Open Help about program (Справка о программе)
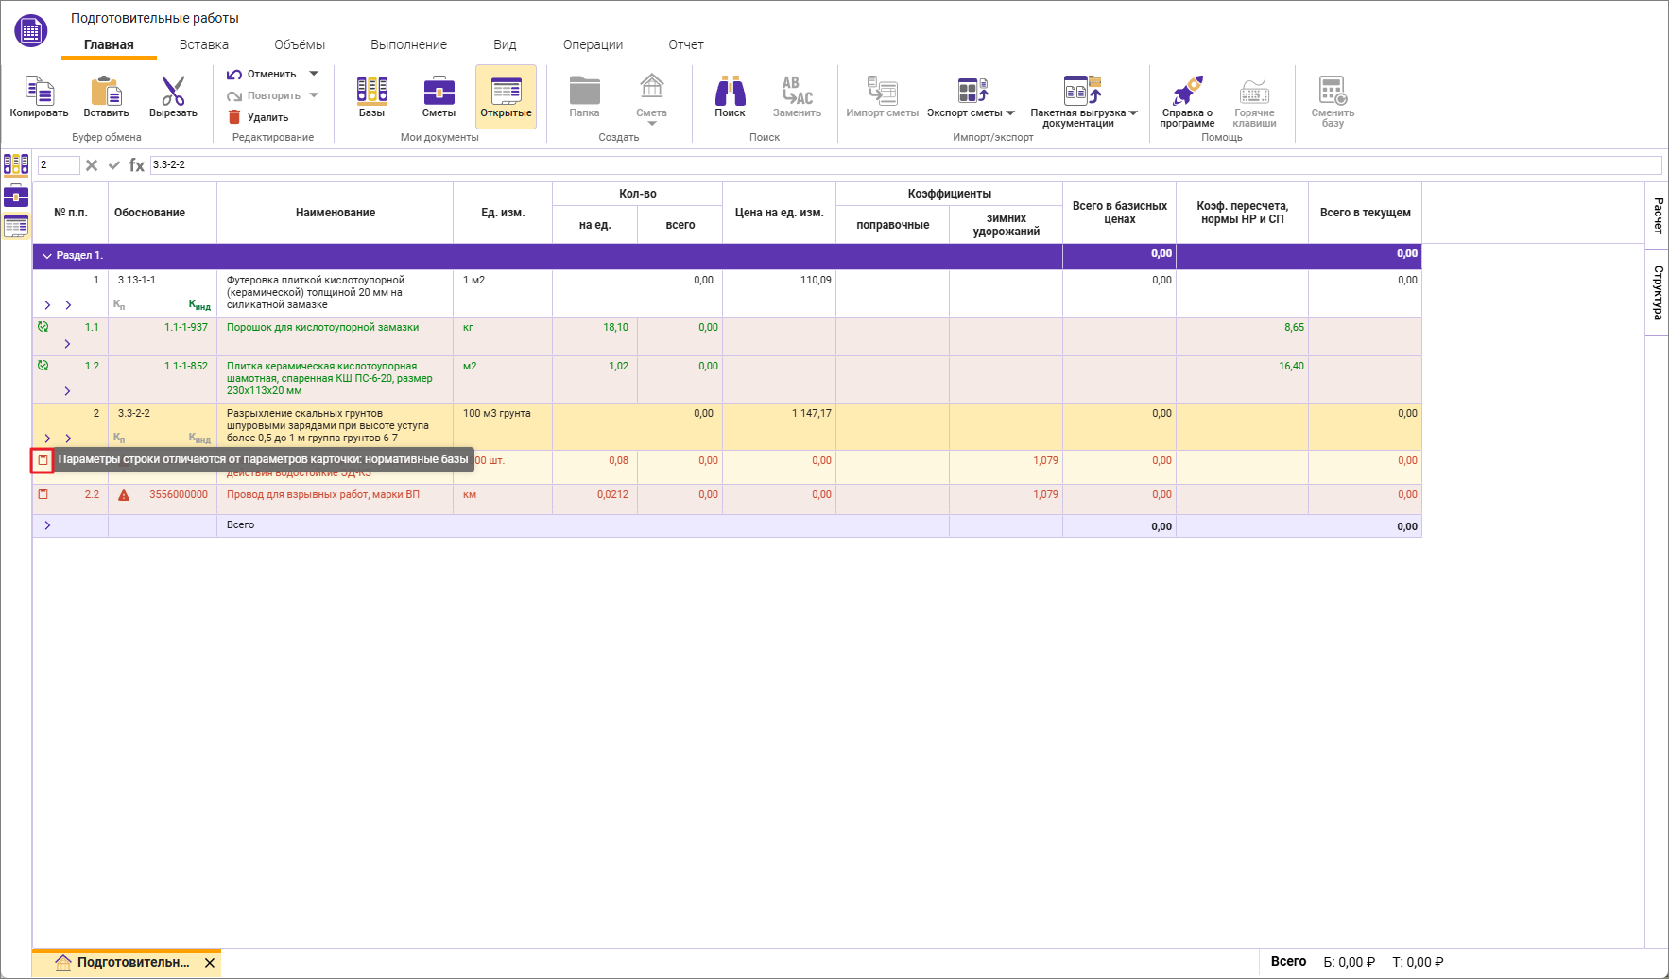This screenshot has width=1669, height=979. coord(1187,93)
